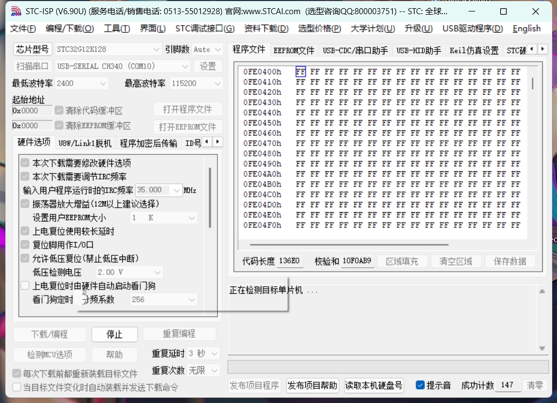Click 发布项目帮助 button
Image resolution: width=557 pixels, height=403 pixels.
(312, 385)
